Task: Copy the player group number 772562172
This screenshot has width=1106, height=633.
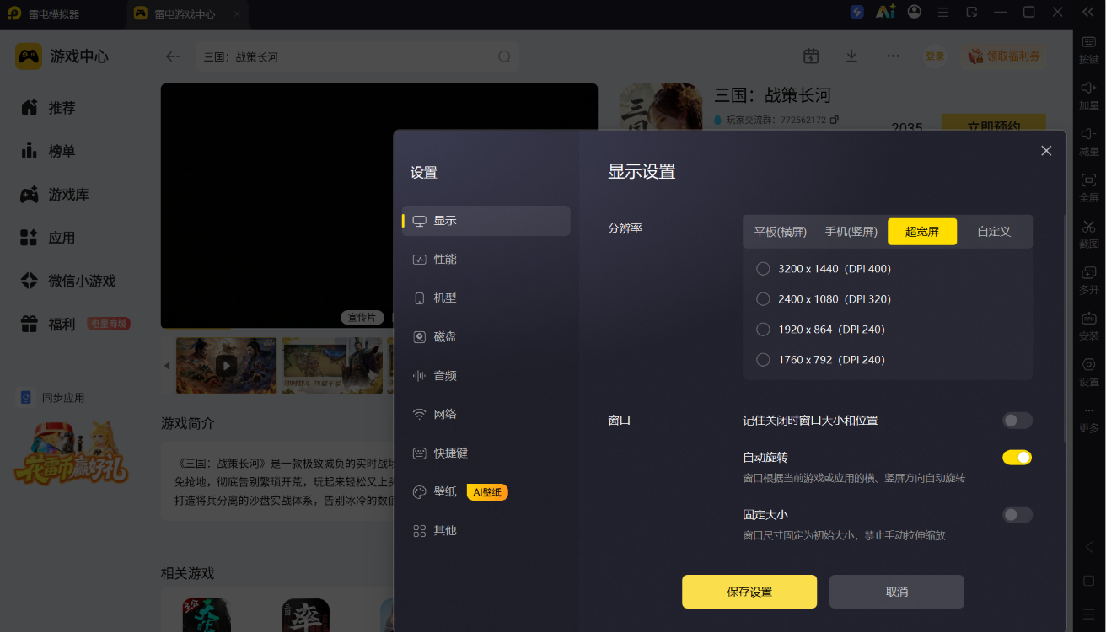Action: [x=835, y=120]
